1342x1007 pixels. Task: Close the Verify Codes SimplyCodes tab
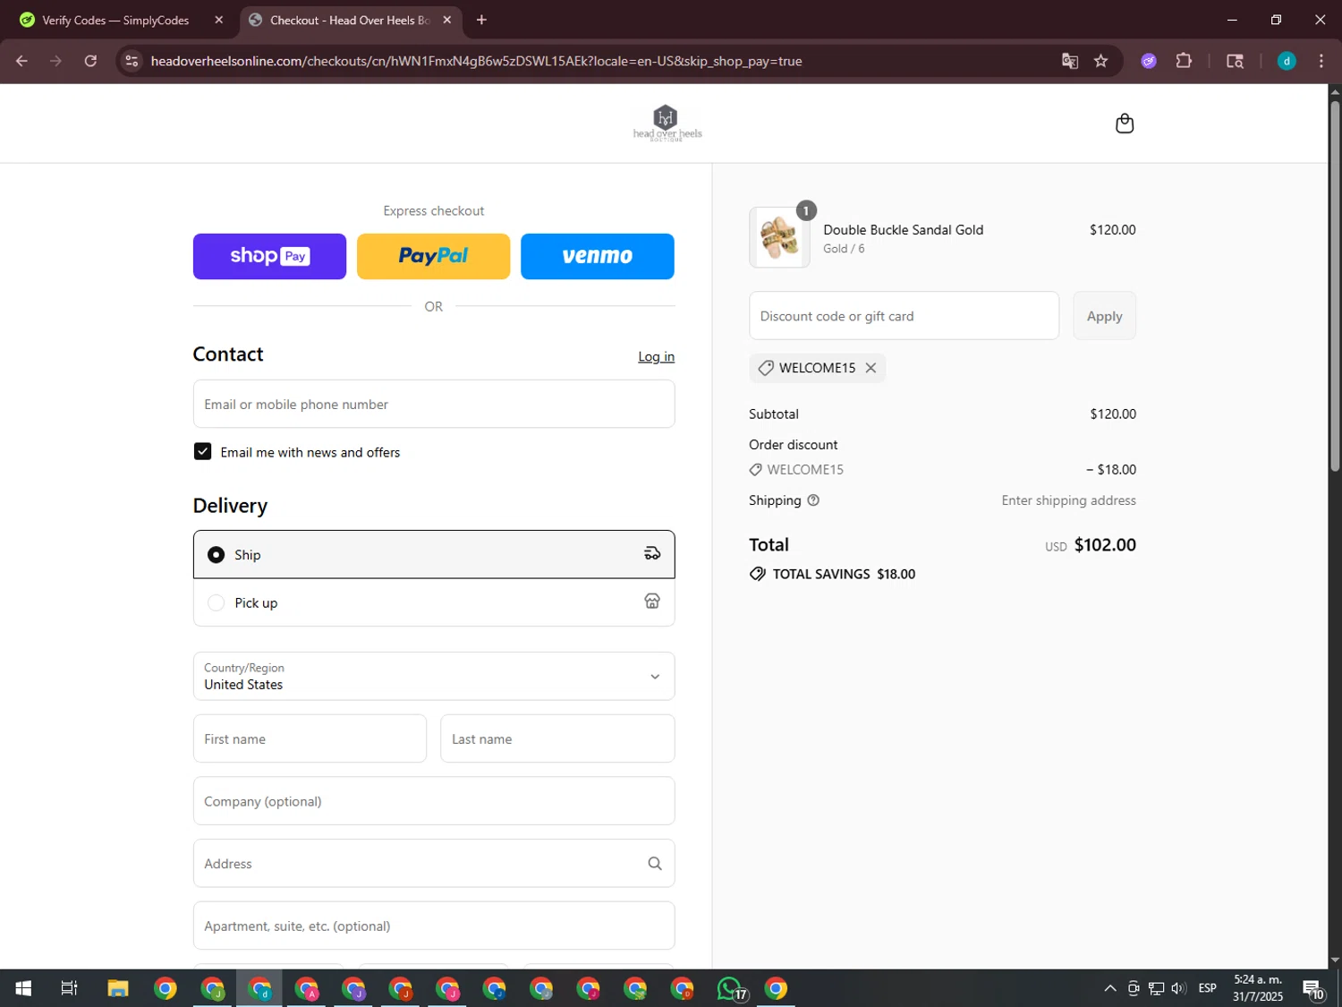point(219,20)
